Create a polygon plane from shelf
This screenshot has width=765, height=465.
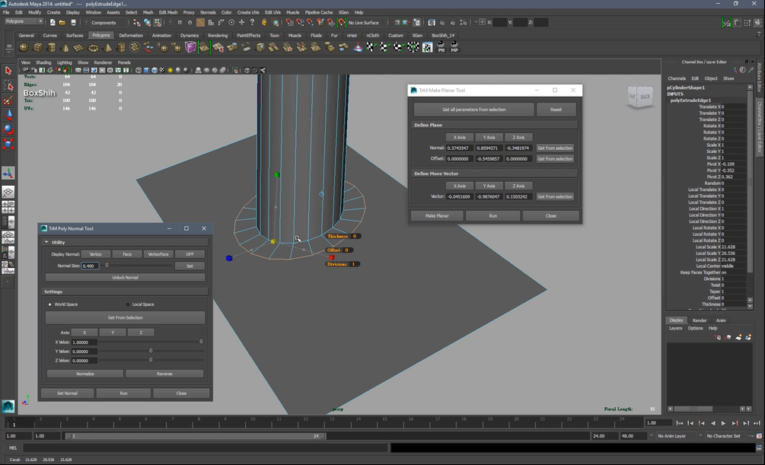78,47
